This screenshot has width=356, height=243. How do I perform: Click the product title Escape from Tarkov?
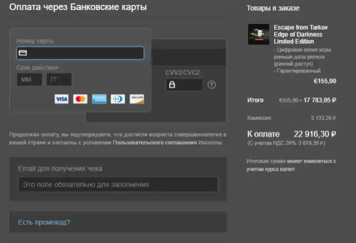coord(301,34)
